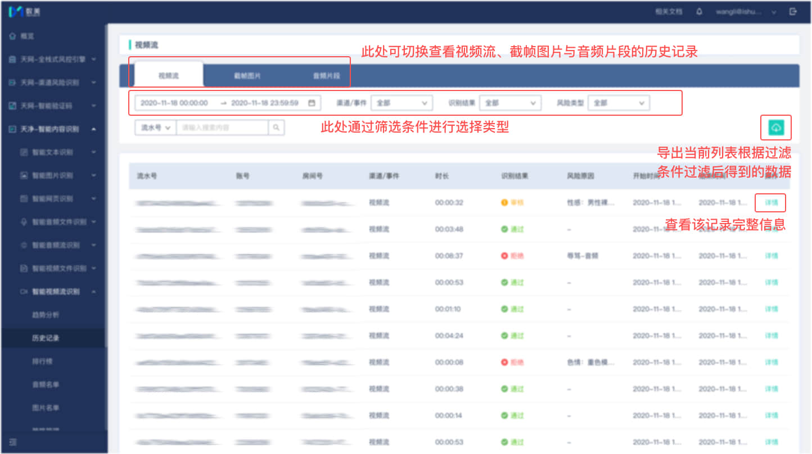
Task: Click the start date 2020-11-18 00:00:00 field
Action: coord(174,103)
